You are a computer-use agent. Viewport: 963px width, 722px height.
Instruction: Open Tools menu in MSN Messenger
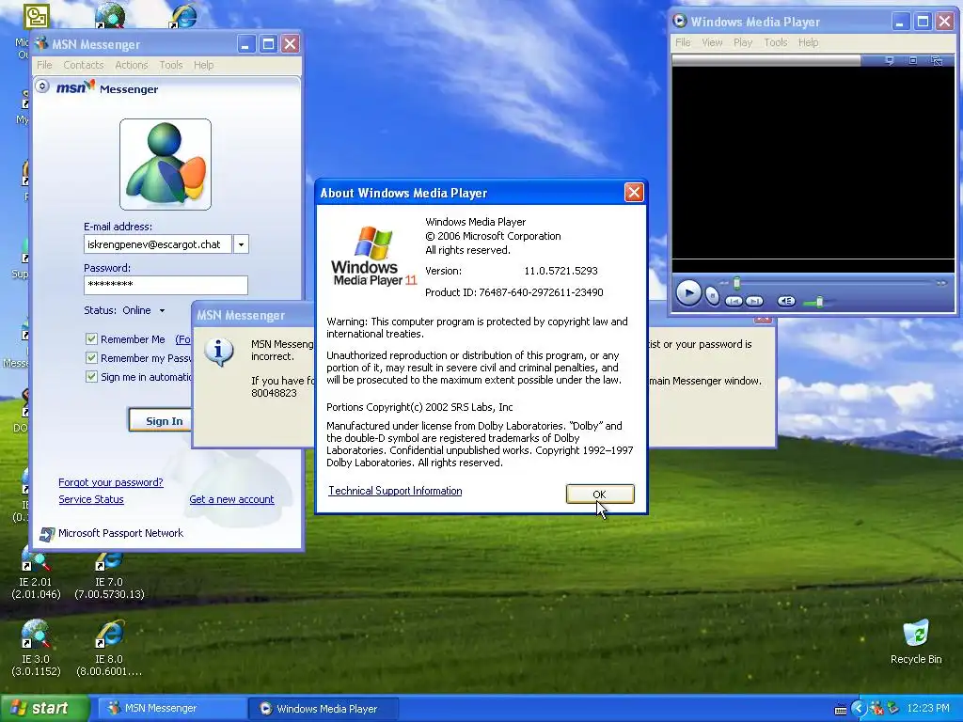point(171,65)
